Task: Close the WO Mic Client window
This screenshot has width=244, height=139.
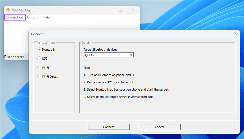Action: click(133, 10)
